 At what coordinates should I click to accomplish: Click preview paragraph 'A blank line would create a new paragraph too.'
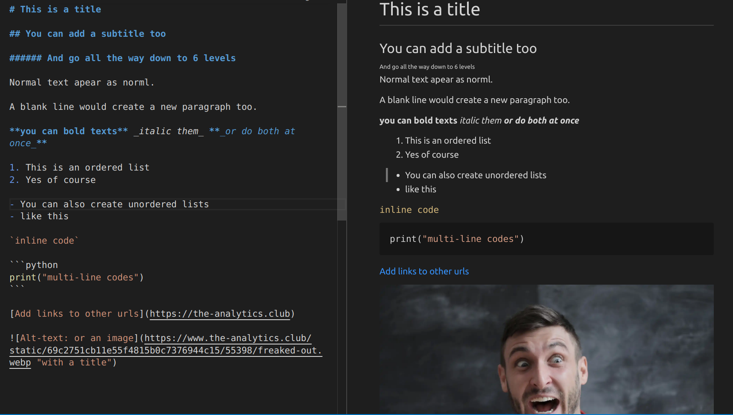click(474, 100)
